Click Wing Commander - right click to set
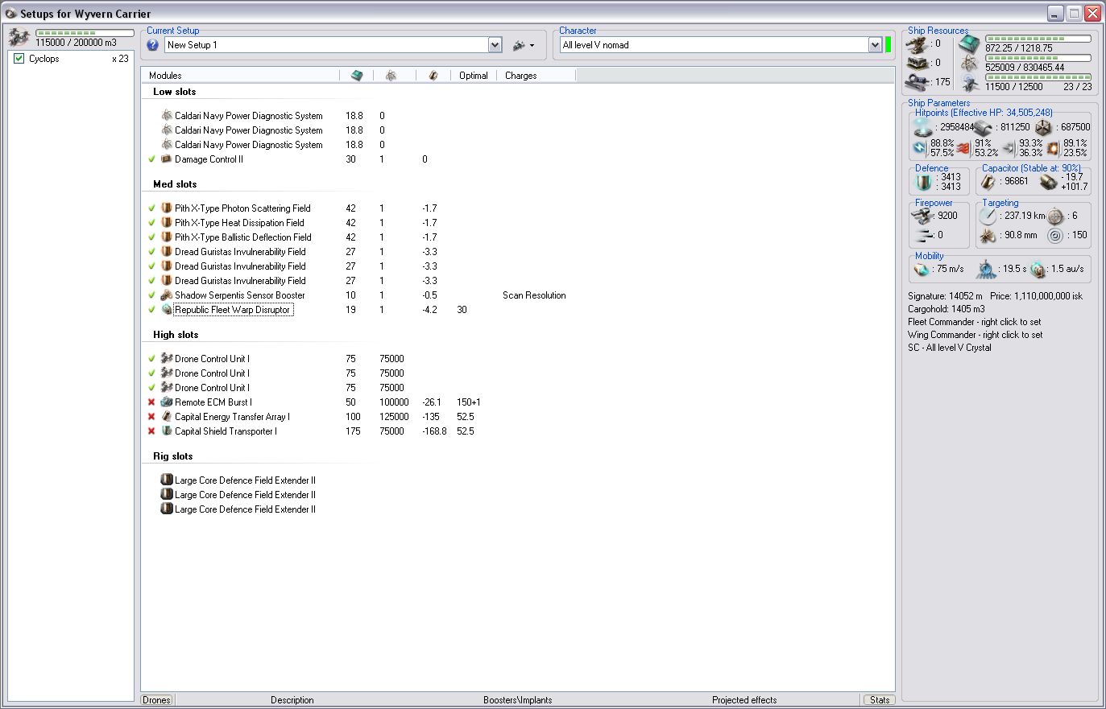The height and width of the screenshot is (709, 1106). coord(976,335)
